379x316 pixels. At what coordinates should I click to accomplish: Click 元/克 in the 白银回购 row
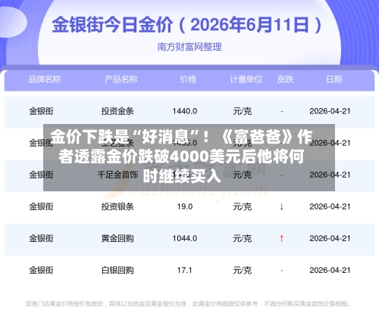click(243, 271)
